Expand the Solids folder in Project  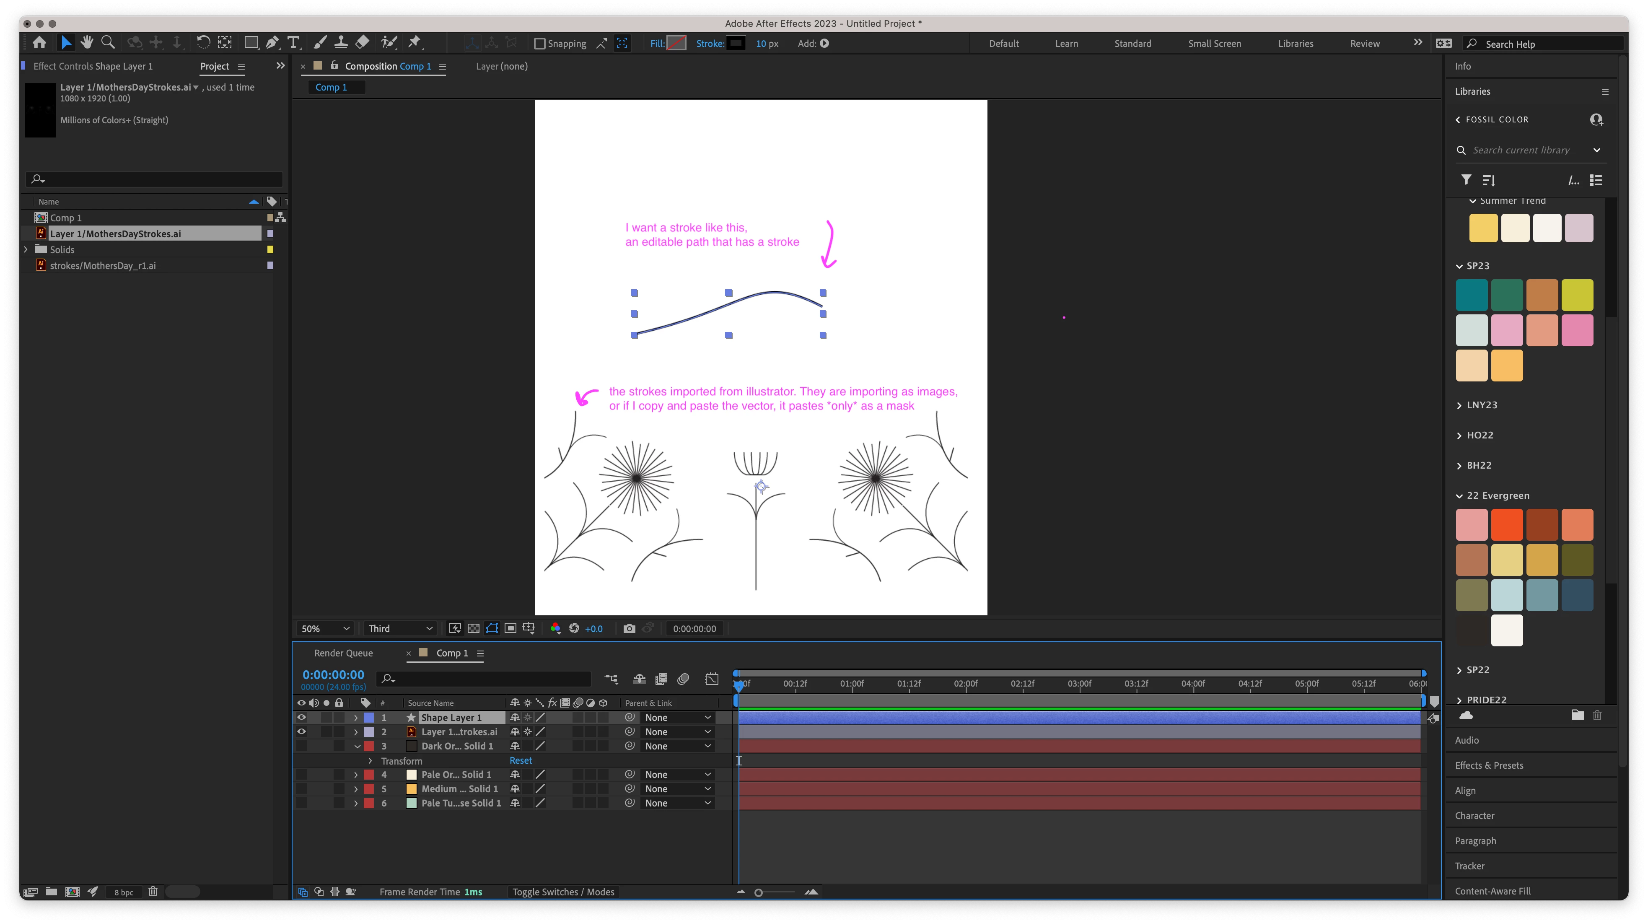coord(26,249)
